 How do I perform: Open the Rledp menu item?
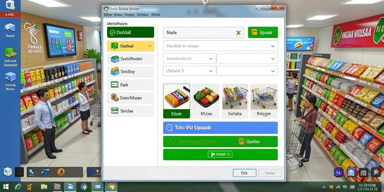(x=156, y=15)
